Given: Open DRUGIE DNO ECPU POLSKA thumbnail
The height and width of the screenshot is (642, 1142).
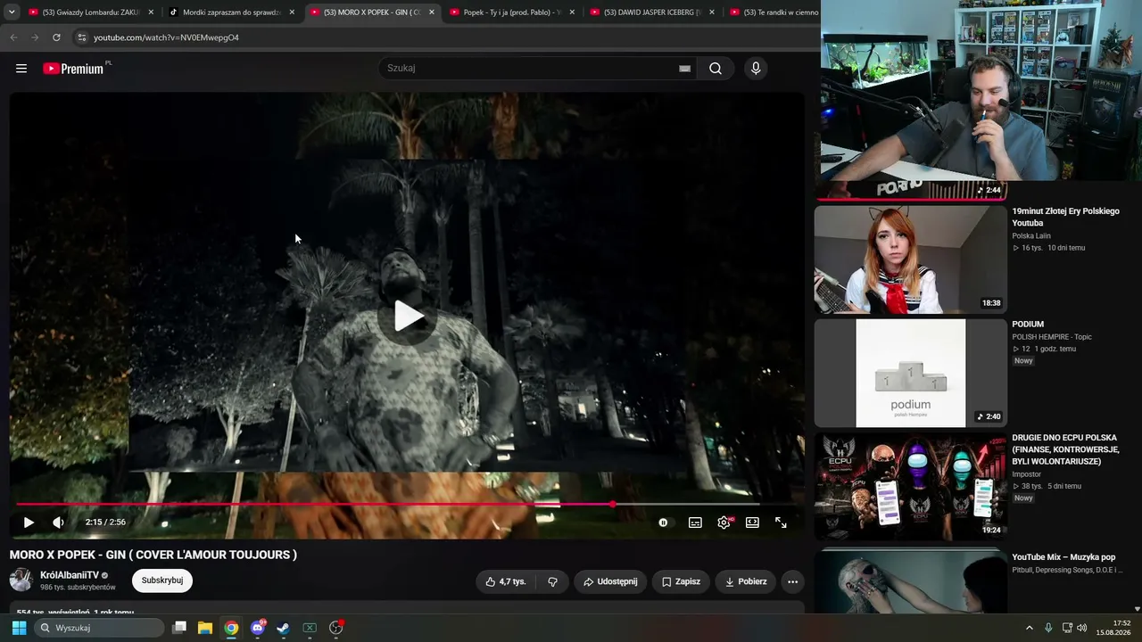Looking at the screenshot, I should pyautogui.click(x=910, y=487).
